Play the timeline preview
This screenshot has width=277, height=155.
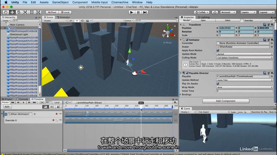24,103
